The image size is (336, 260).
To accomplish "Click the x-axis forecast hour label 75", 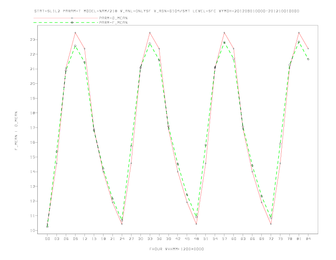I will (x=280, y=239).
